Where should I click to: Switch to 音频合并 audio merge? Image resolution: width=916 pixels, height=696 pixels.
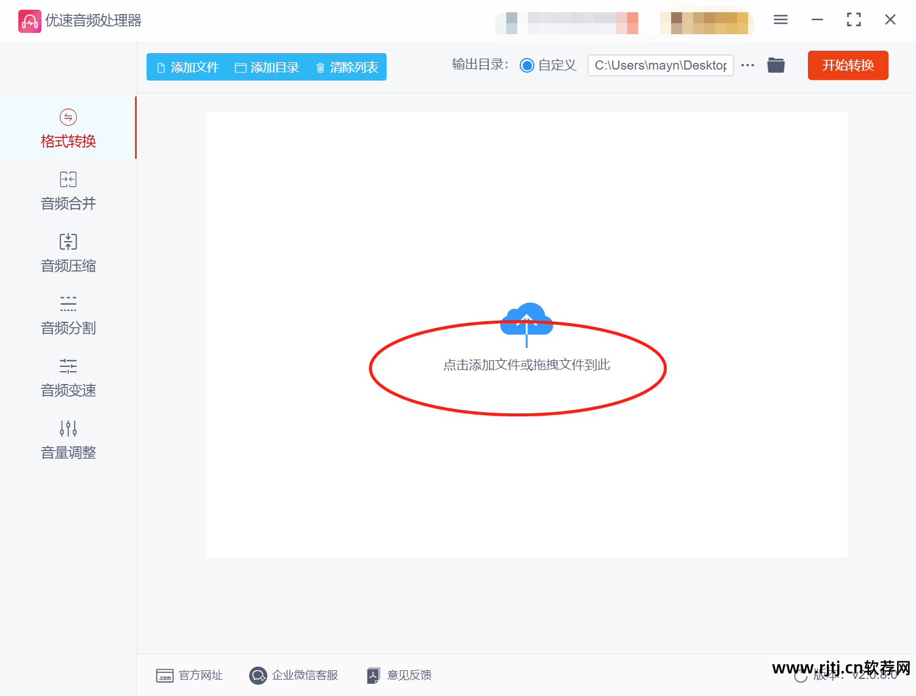[x=68, y=190]
